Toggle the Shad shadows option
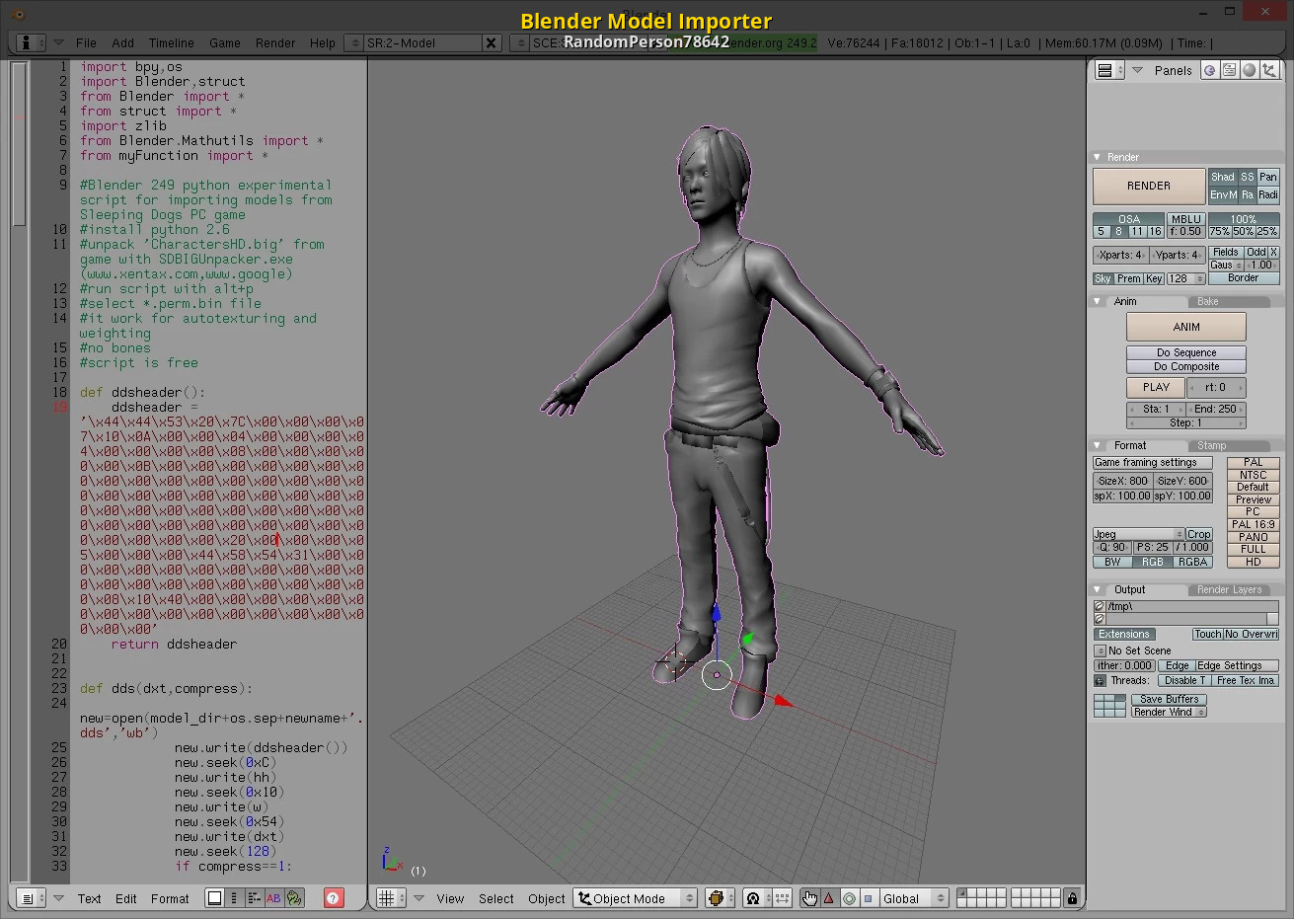Viewport: 1294px width, 919px height. pos(1223,177)
